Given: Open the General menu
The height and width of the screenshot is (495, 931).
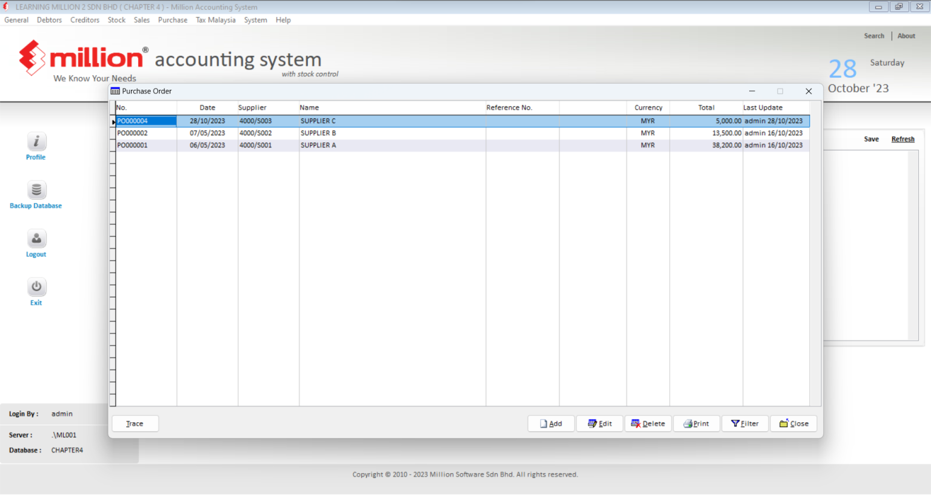Looking at the screenshot, I should point(16,20).
